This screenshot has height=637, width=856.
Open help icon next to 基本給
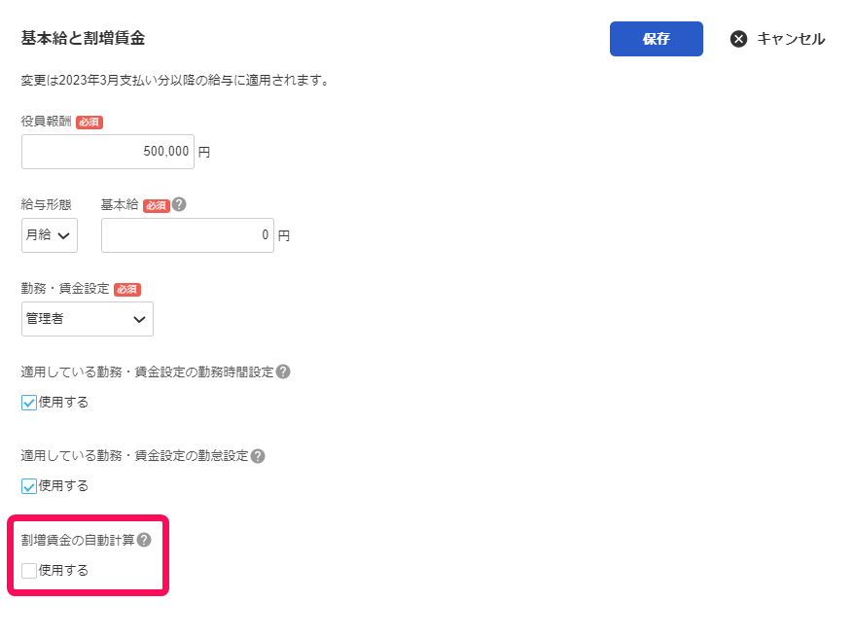[x=179, y=204]
